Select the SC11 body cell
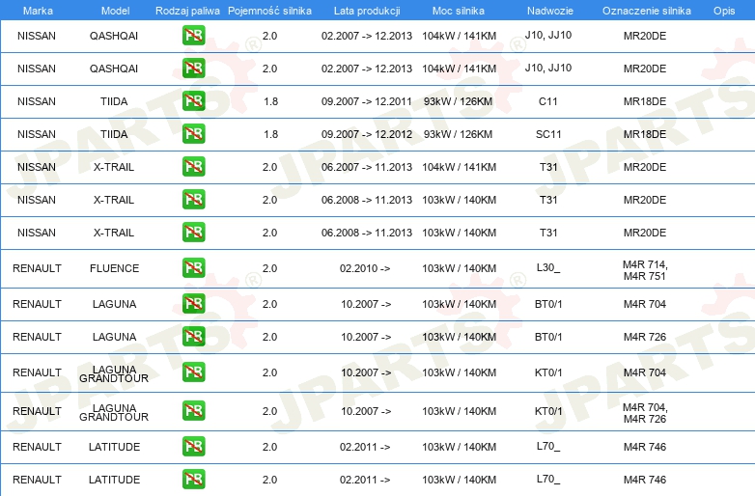Image resolution: width=755 pixels, height=496 pixels. 548,134
